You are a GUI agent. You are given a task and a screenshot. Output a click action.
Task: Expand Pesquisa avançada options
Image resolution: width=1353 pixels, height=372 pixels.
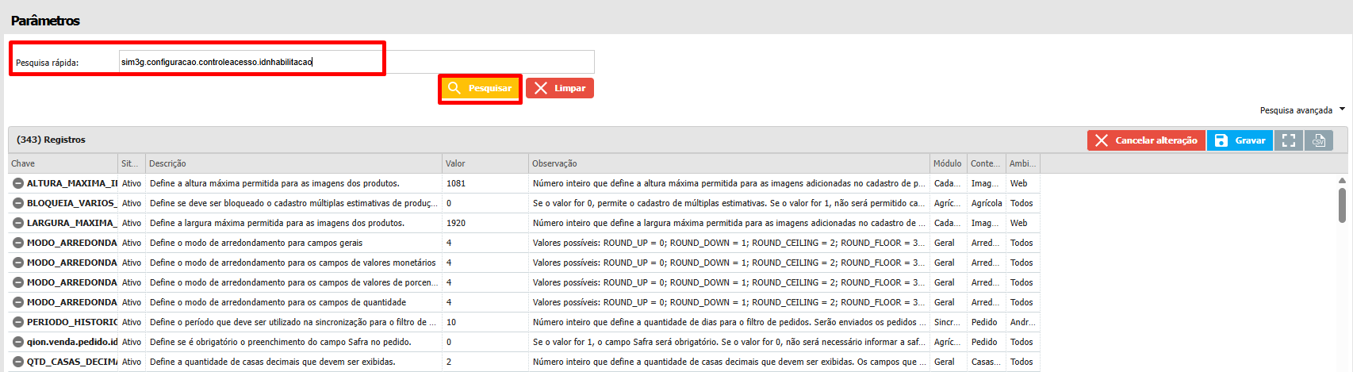[x=1302, y=110]
